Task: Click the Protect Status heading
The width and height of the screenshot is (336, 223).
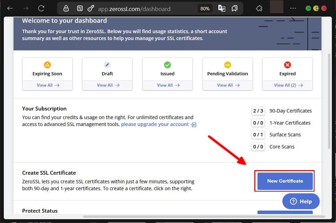Action: pos(40,211)
